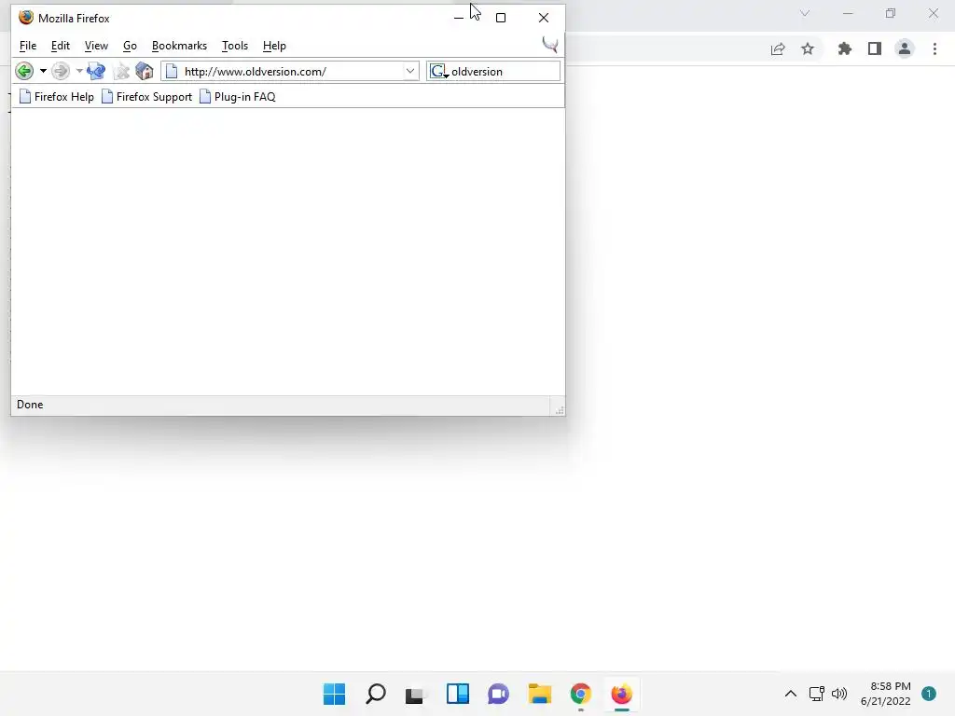Open the File menu
Viewport: 955px width, 716px height.
tap(28, 46)
